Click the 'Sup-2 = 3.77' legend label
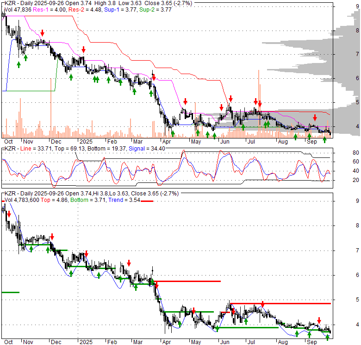Screen dimensions: 361x345 point(156,10)
